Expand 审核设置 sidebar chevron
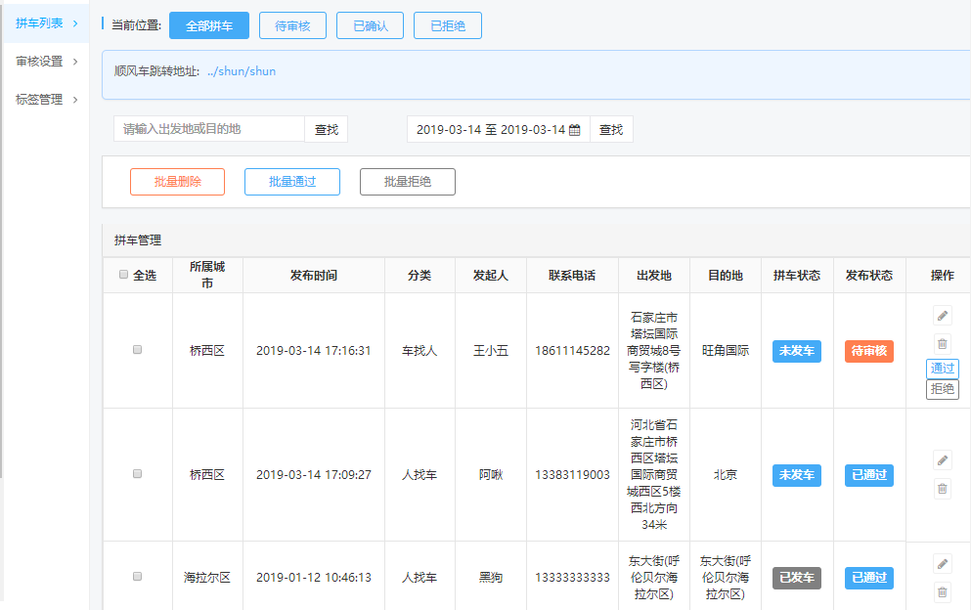Screen dimensions: 971x610 (x=75, y=62)
